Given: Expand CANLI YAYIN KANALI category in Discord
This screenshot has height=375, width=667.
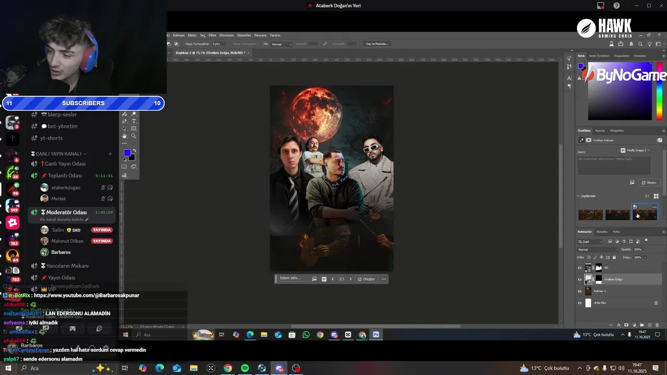Looking at the screenshot, I should coord(60,154).
